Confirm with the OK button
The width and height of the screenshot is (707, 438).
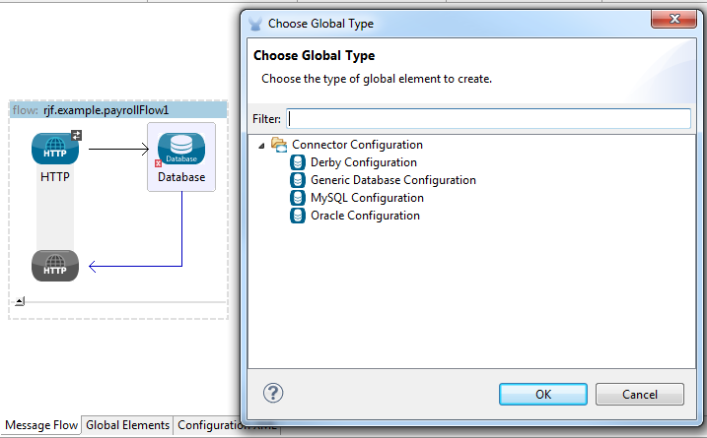click(x=543, y=395)
